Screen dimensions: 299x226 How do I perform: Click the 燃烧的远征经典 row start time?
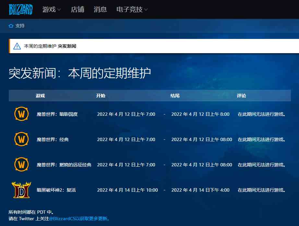pyautogui.click(x=126, y=165)
